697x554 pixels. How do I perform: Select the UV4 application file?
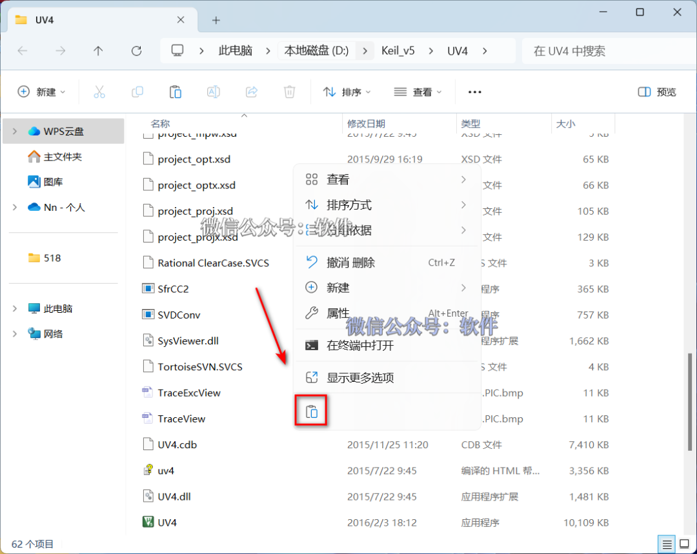[x=167, y=522]
